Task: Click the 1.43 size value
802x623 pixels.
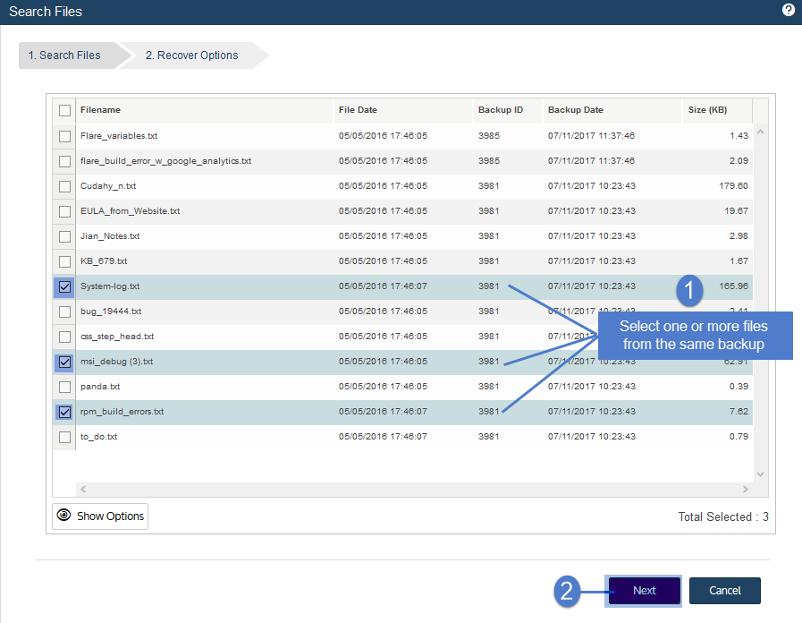Action: (x=739, y=136)
